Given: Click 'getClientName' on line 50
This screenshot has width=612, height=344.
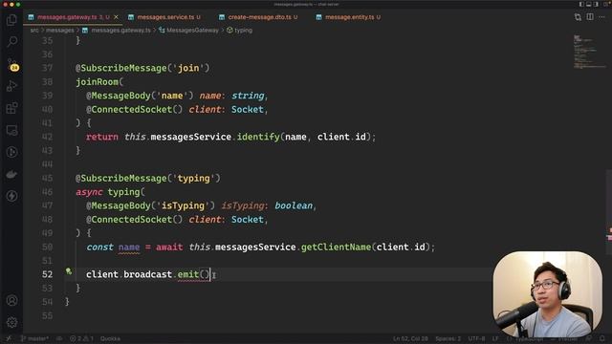Looking at the screenshot, I should coord(336,247).
